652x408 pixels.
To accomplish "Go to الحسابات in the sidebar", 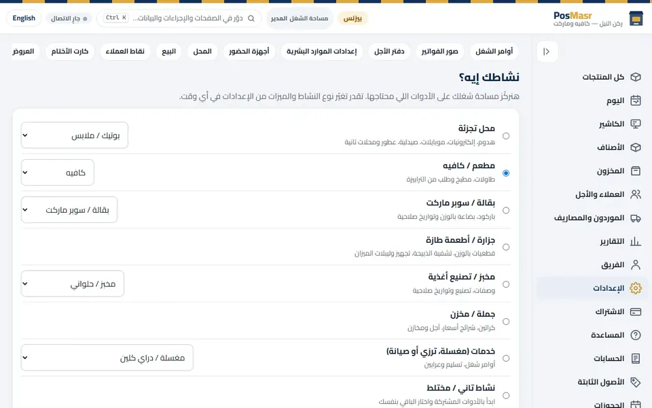I will point(592,358).
